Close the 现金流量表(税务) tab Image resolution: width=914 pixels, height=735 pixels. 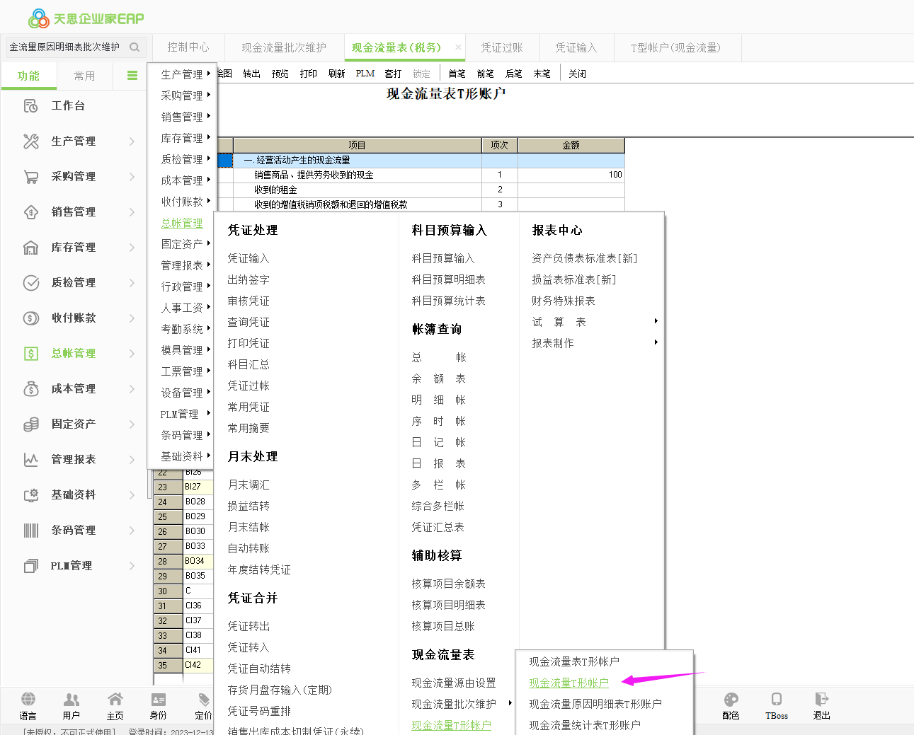(x=458, y=47)
